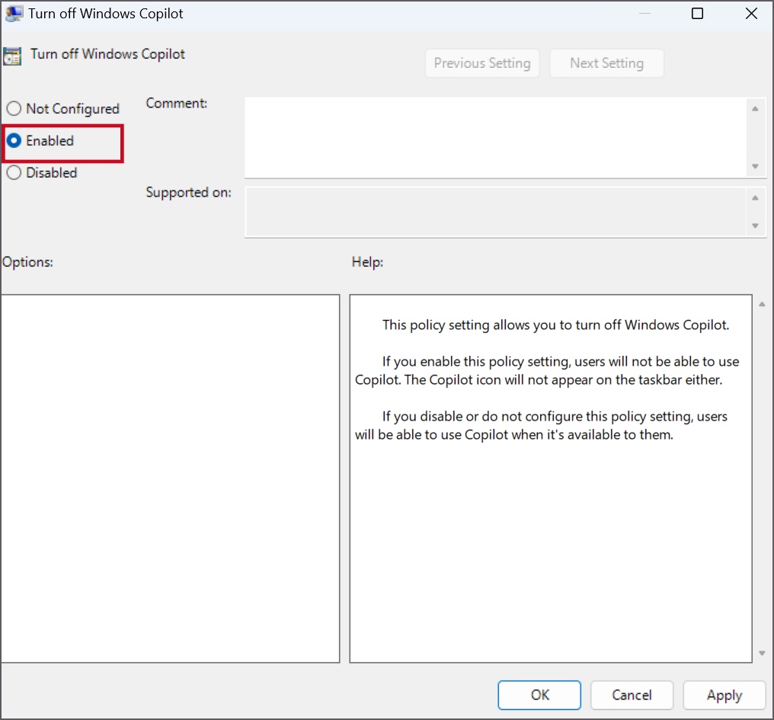
Task: Click inside the empty Options pane
Action: click(170, 478)
